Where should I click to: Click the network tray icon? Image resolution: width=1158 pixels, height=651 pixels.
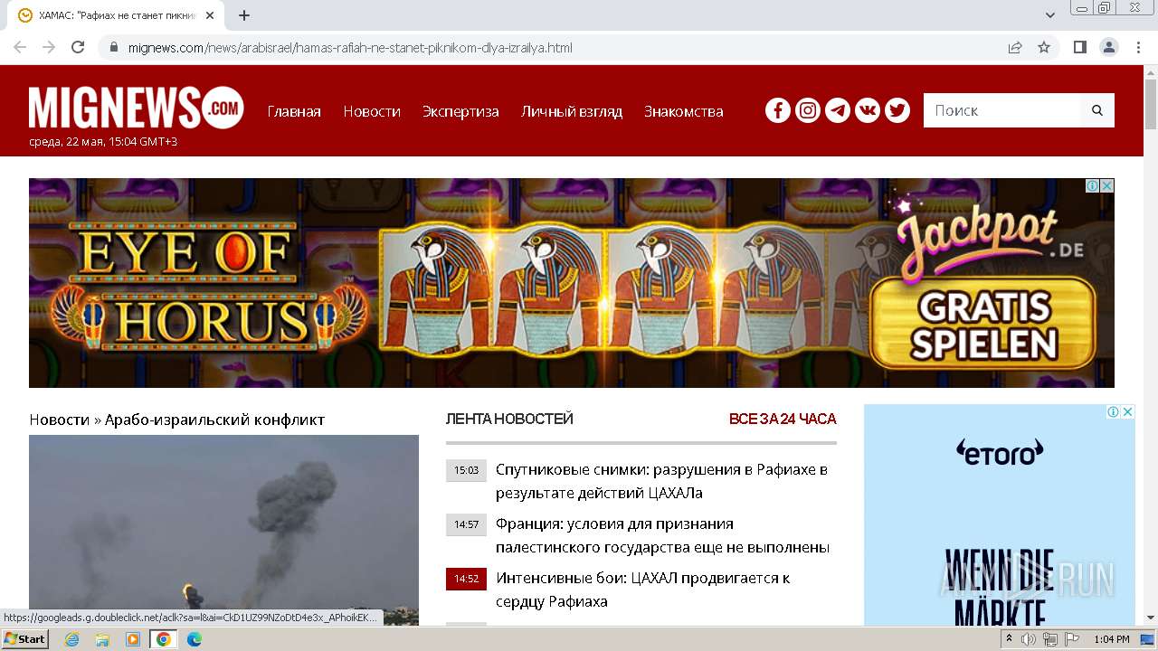(x=1049, y=639)
